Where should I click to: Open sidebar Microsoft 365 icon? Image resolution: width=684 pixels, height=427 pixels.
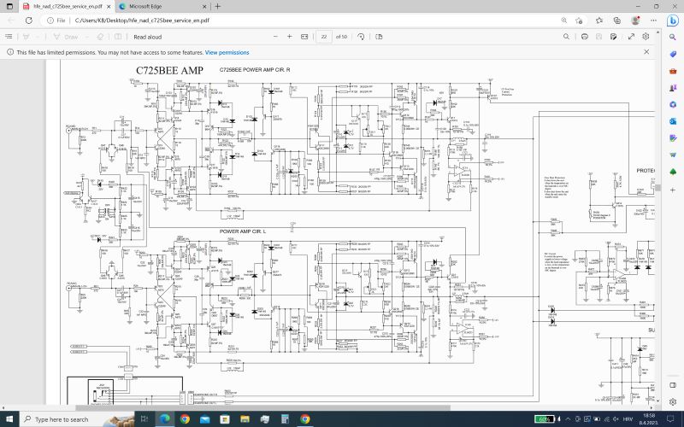673,104
